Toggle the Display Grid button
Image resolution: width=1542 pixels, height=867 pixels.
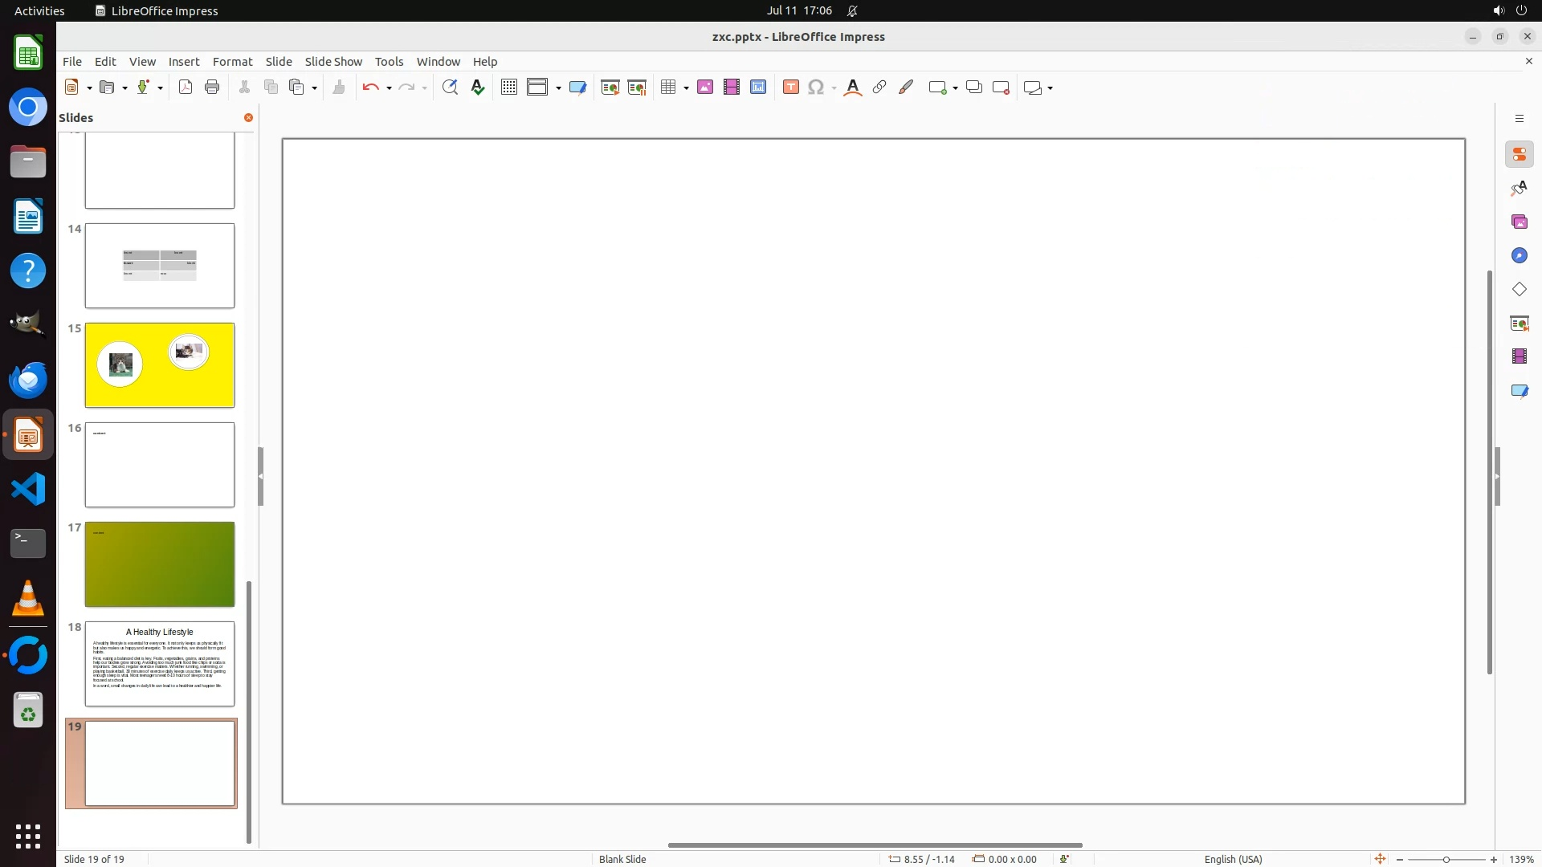(x=508, y=88)
